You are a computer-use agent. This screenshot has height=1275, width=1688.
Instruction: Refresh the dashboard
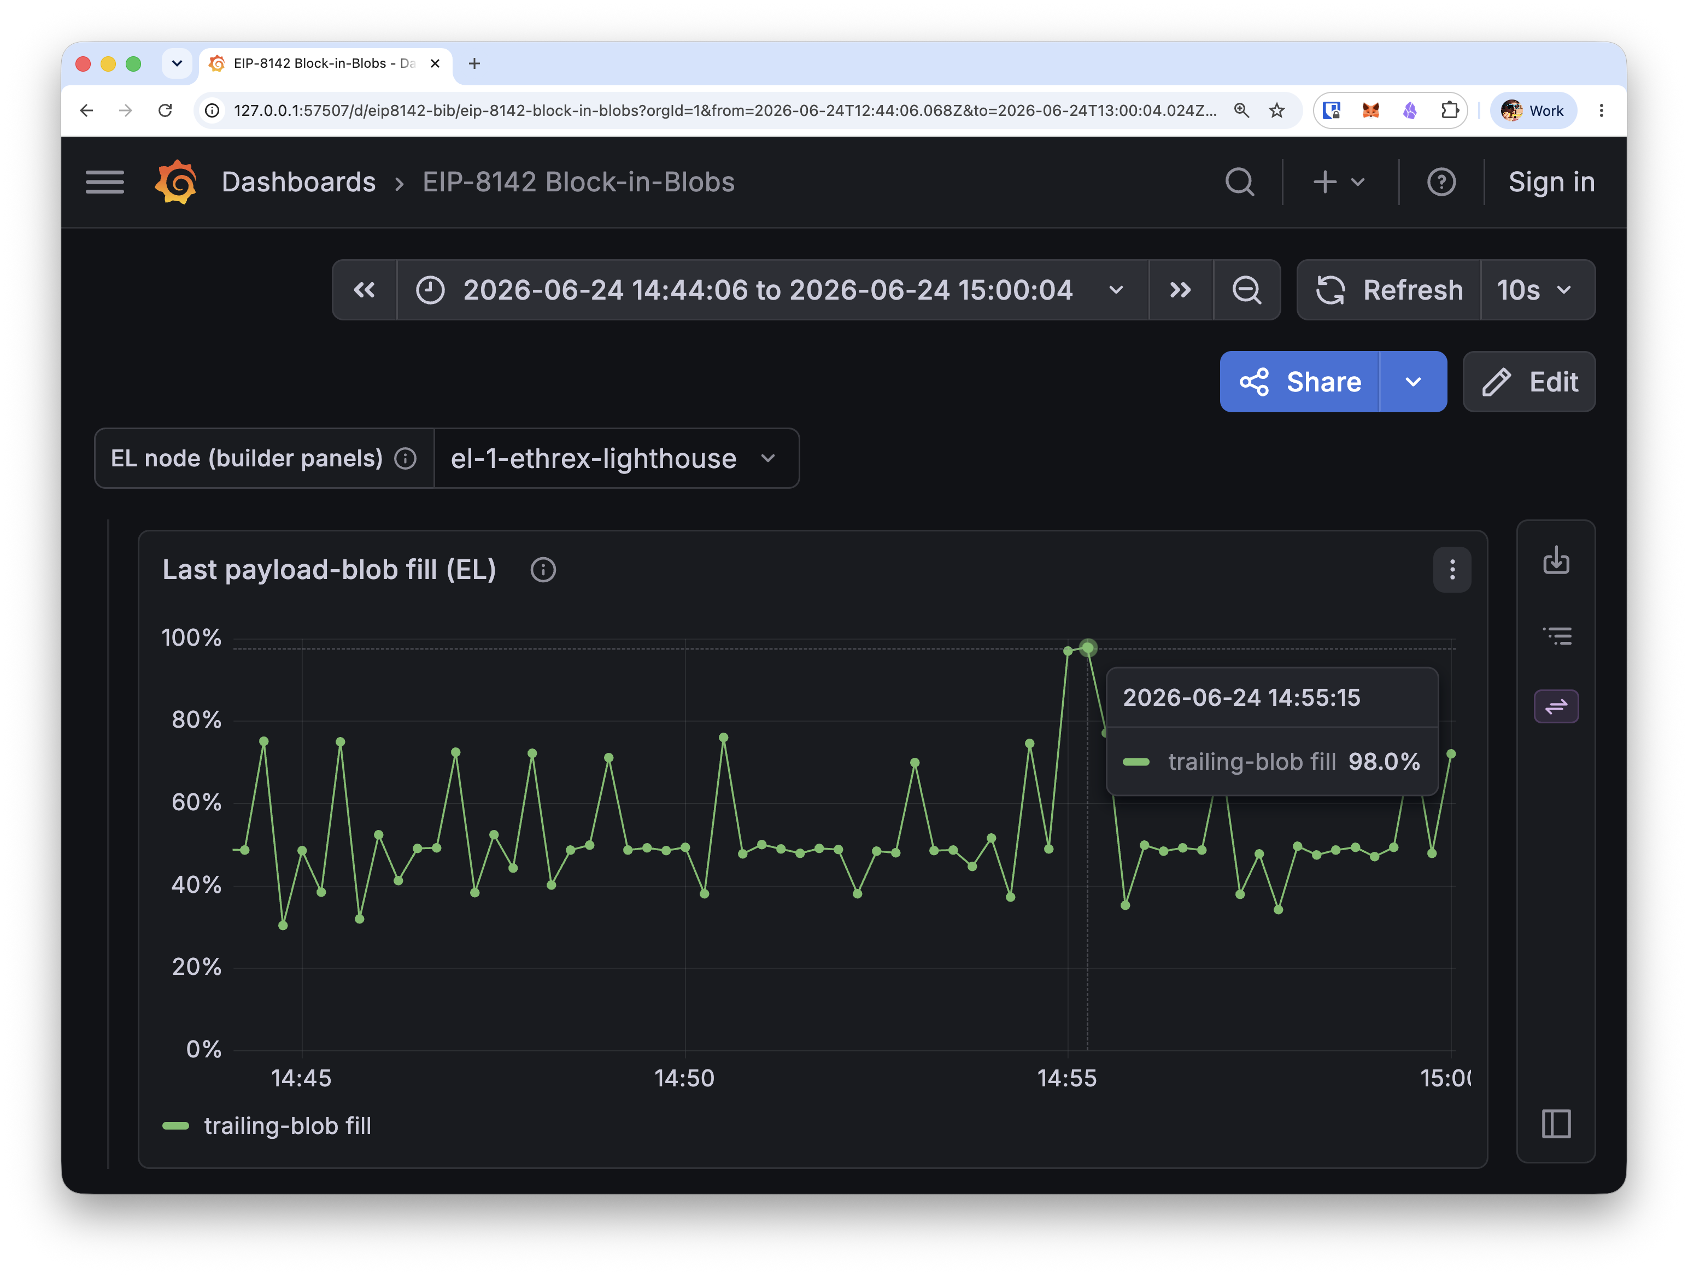coord(1389,290)
